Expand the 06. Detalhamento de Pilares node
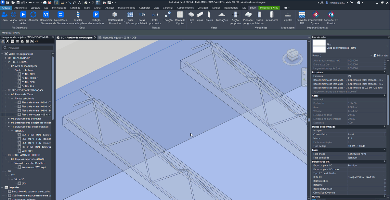The height and width of the screenshot is (200, 390). click(x=9, y=119)
